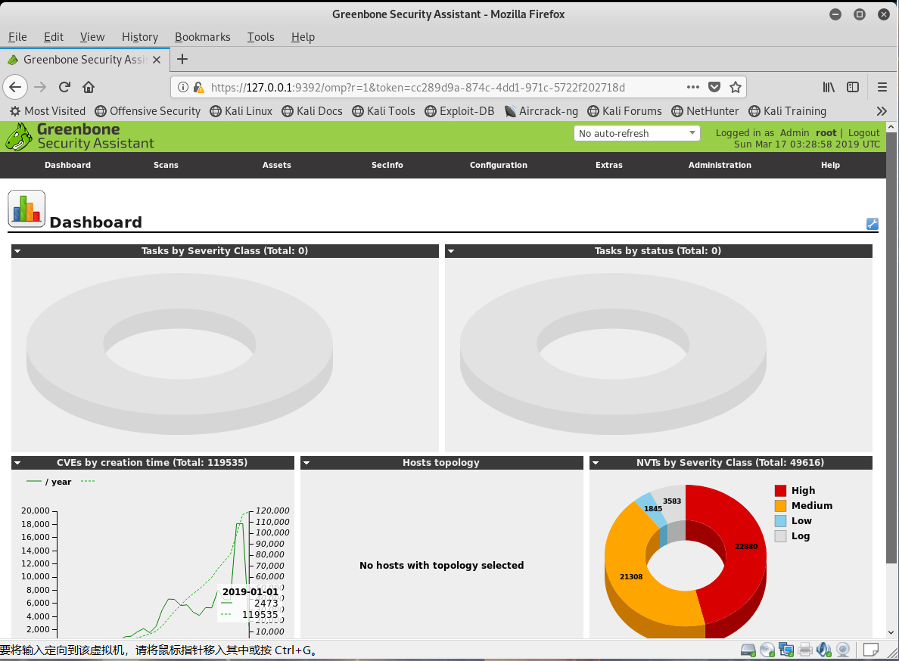Expand CVEs by creation time chart menu
The height and width of the screenshot is (661, 899).
click(x=17, y=463)
